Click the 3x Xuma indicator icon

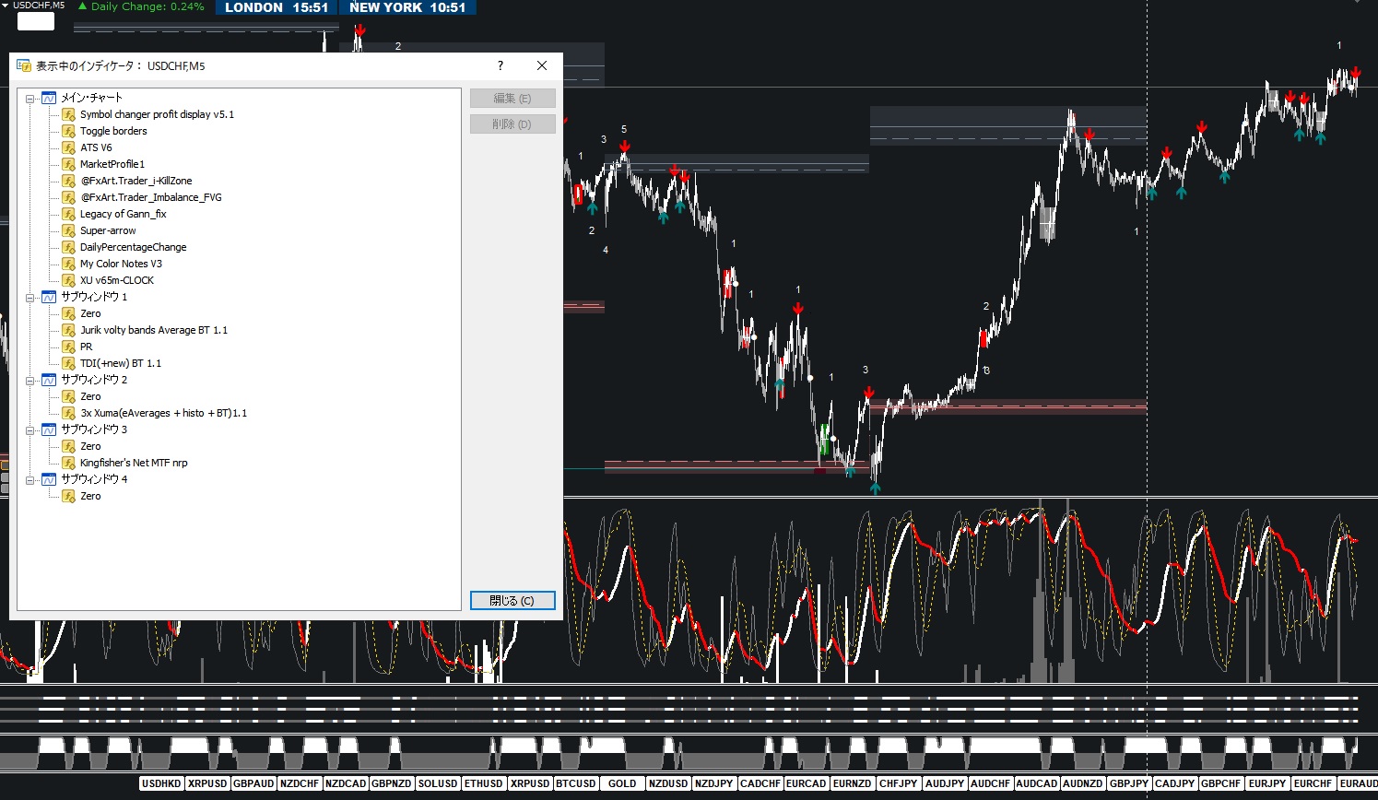point(68,413)
